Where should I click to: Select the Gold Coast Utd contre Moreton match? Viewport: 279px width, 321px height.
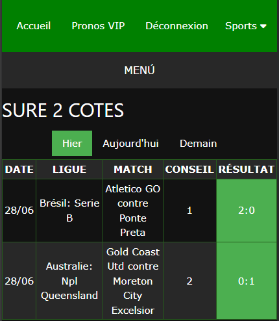pyautogui.click(x=133, y=281)
